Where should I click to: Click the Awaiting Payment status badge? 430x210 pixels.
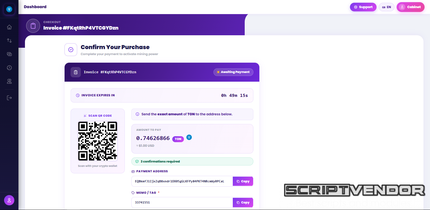tap(233, 72)
